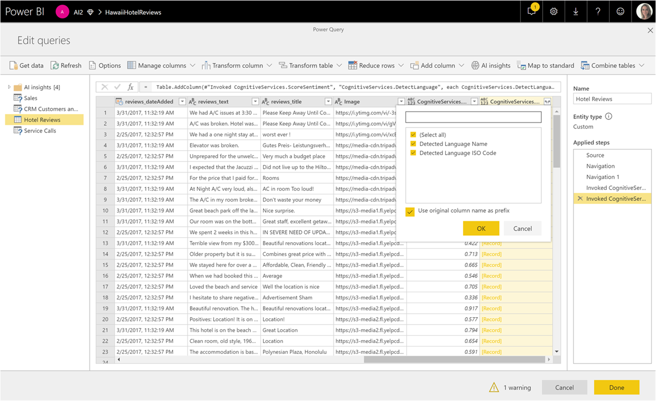Click the download arrow icon
656x401 pixels.
[576, 12]
